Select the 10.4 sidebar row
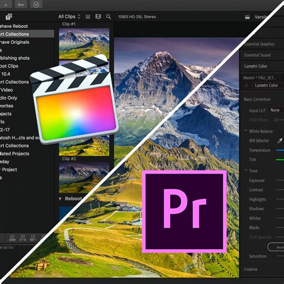This screenshot has height=284, width=284. click(5, 74)
